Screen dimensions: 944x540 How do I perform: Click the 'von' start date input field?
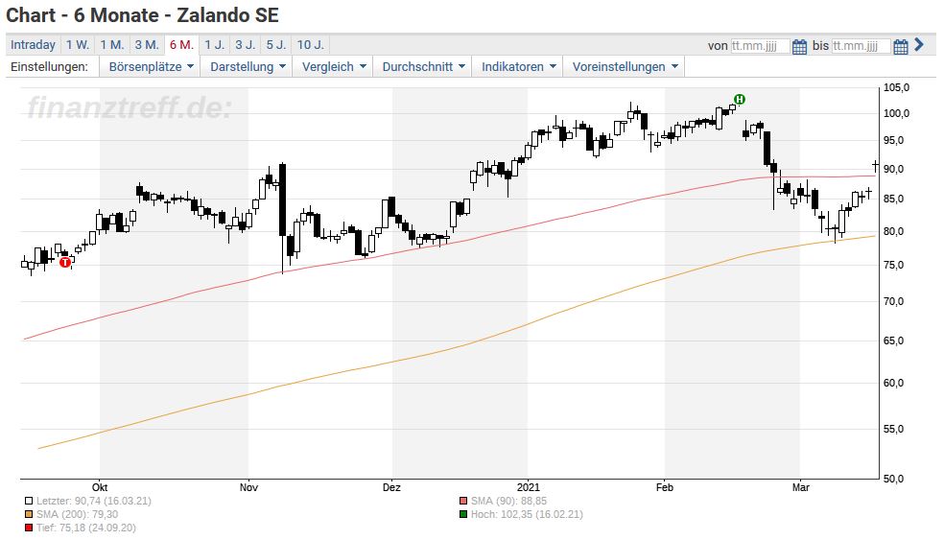click(x=760, y=46)
